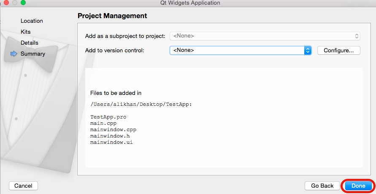Click the mainwindow.ui file name
This screenshot has height=194, width=376.
point(111,142)
